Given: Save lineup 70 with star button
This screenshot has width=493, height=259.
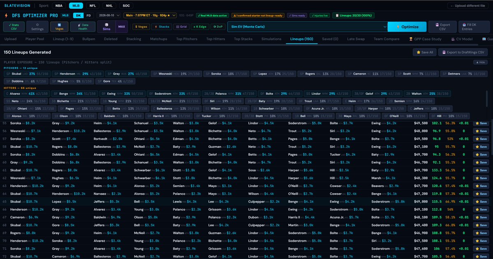Looking at the screenshot, I should (481, 241).
